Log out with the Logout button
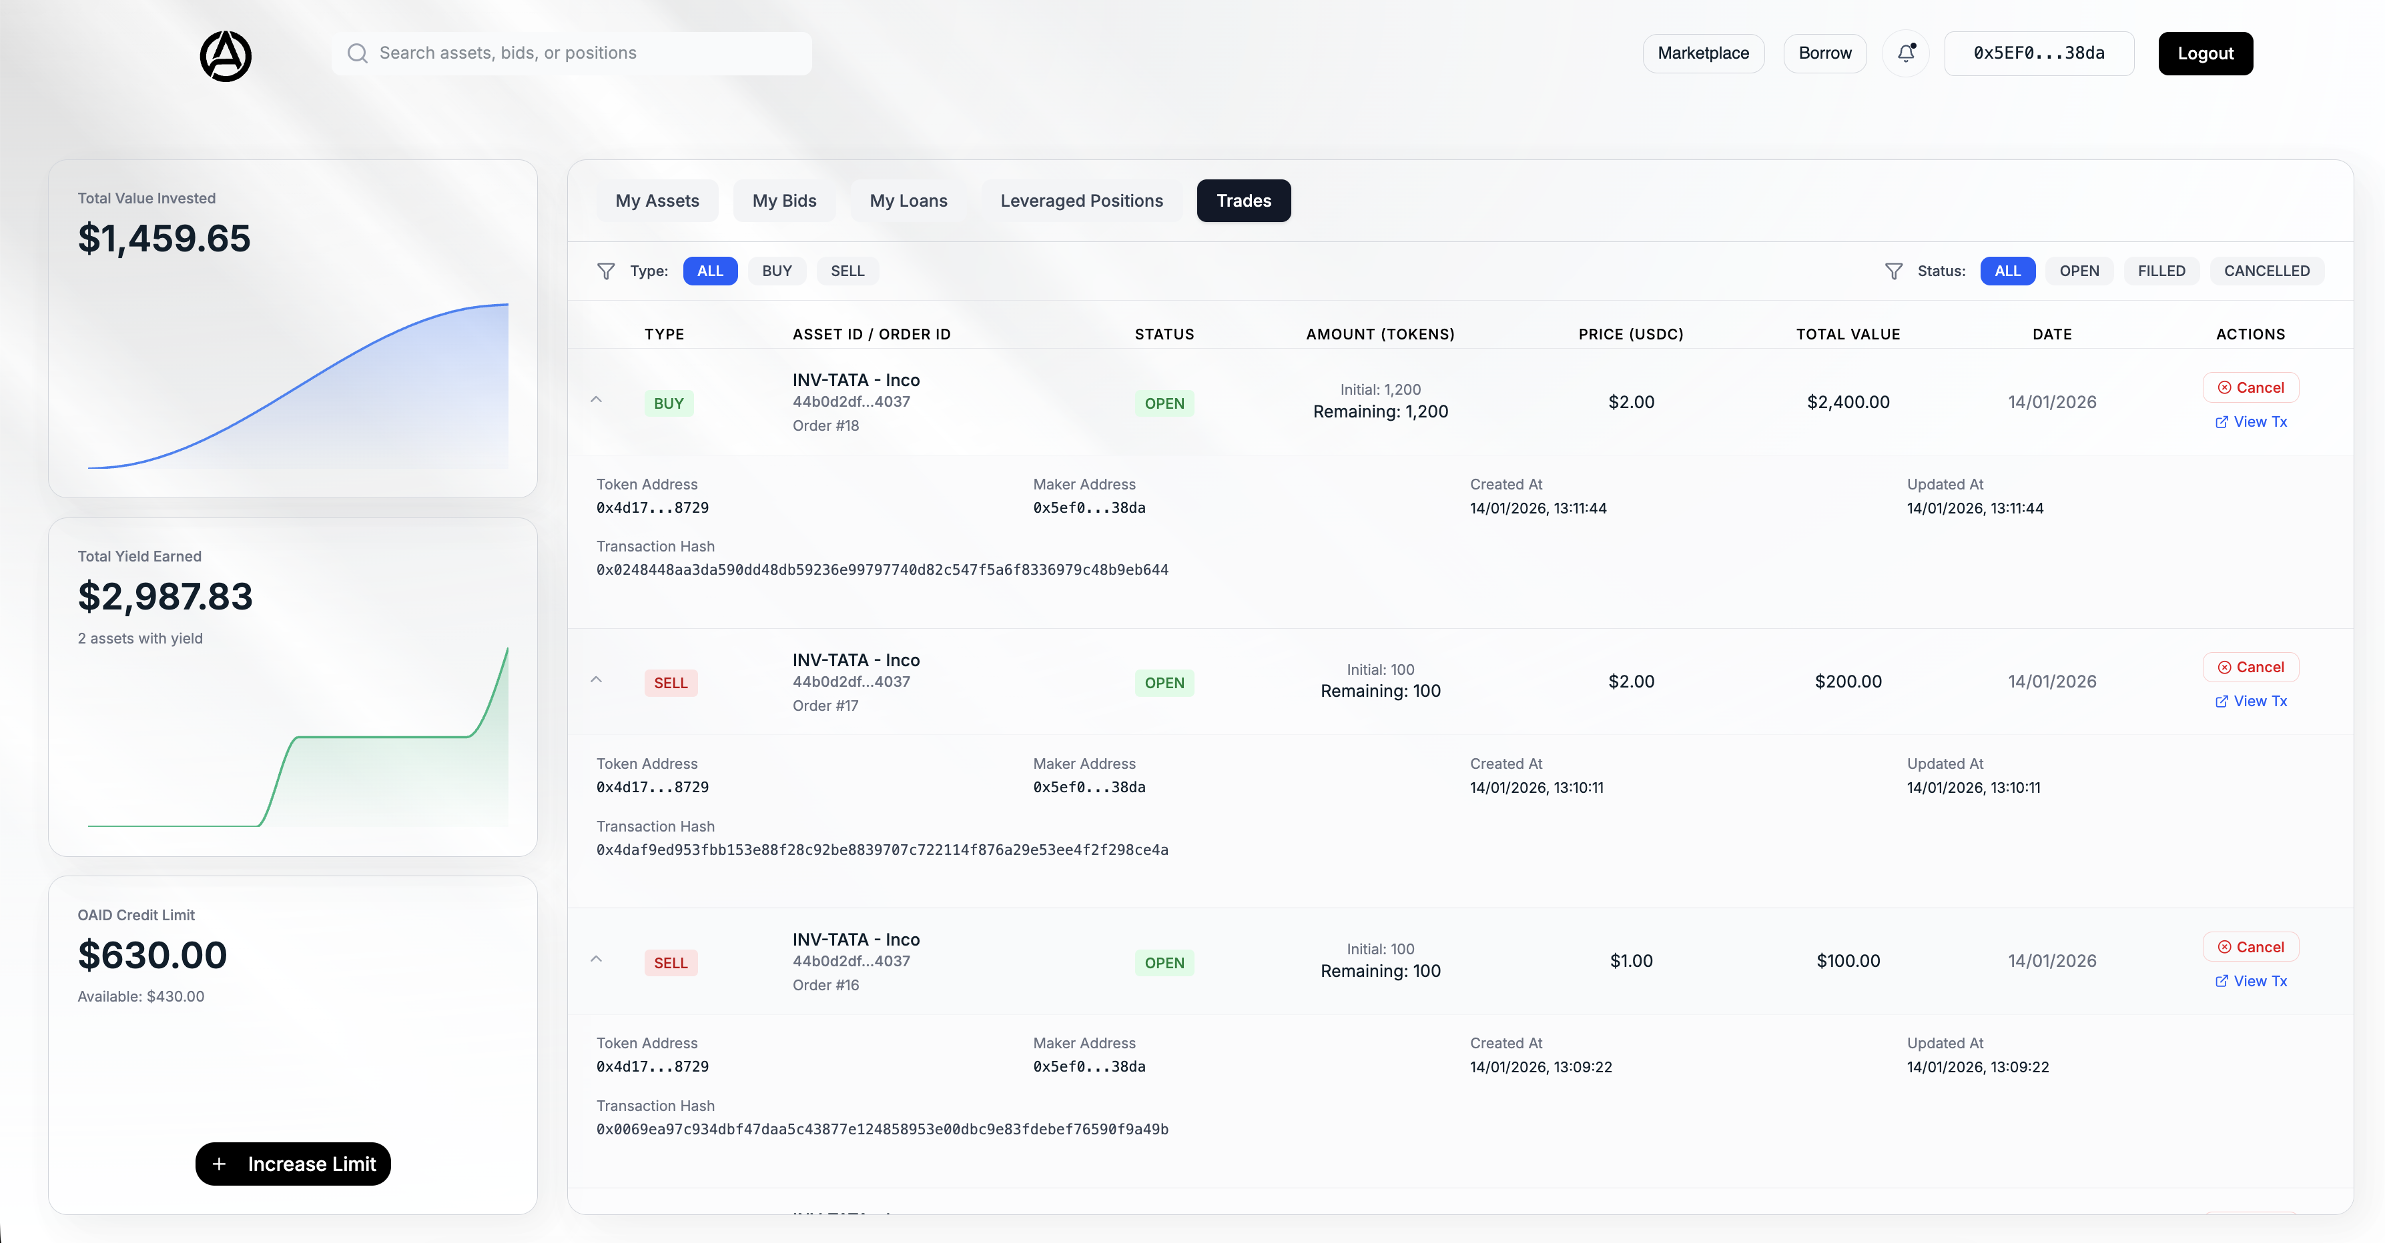Viewport: 2385px width, 1243px height. pyautogui.click(x=2205, y=54)
